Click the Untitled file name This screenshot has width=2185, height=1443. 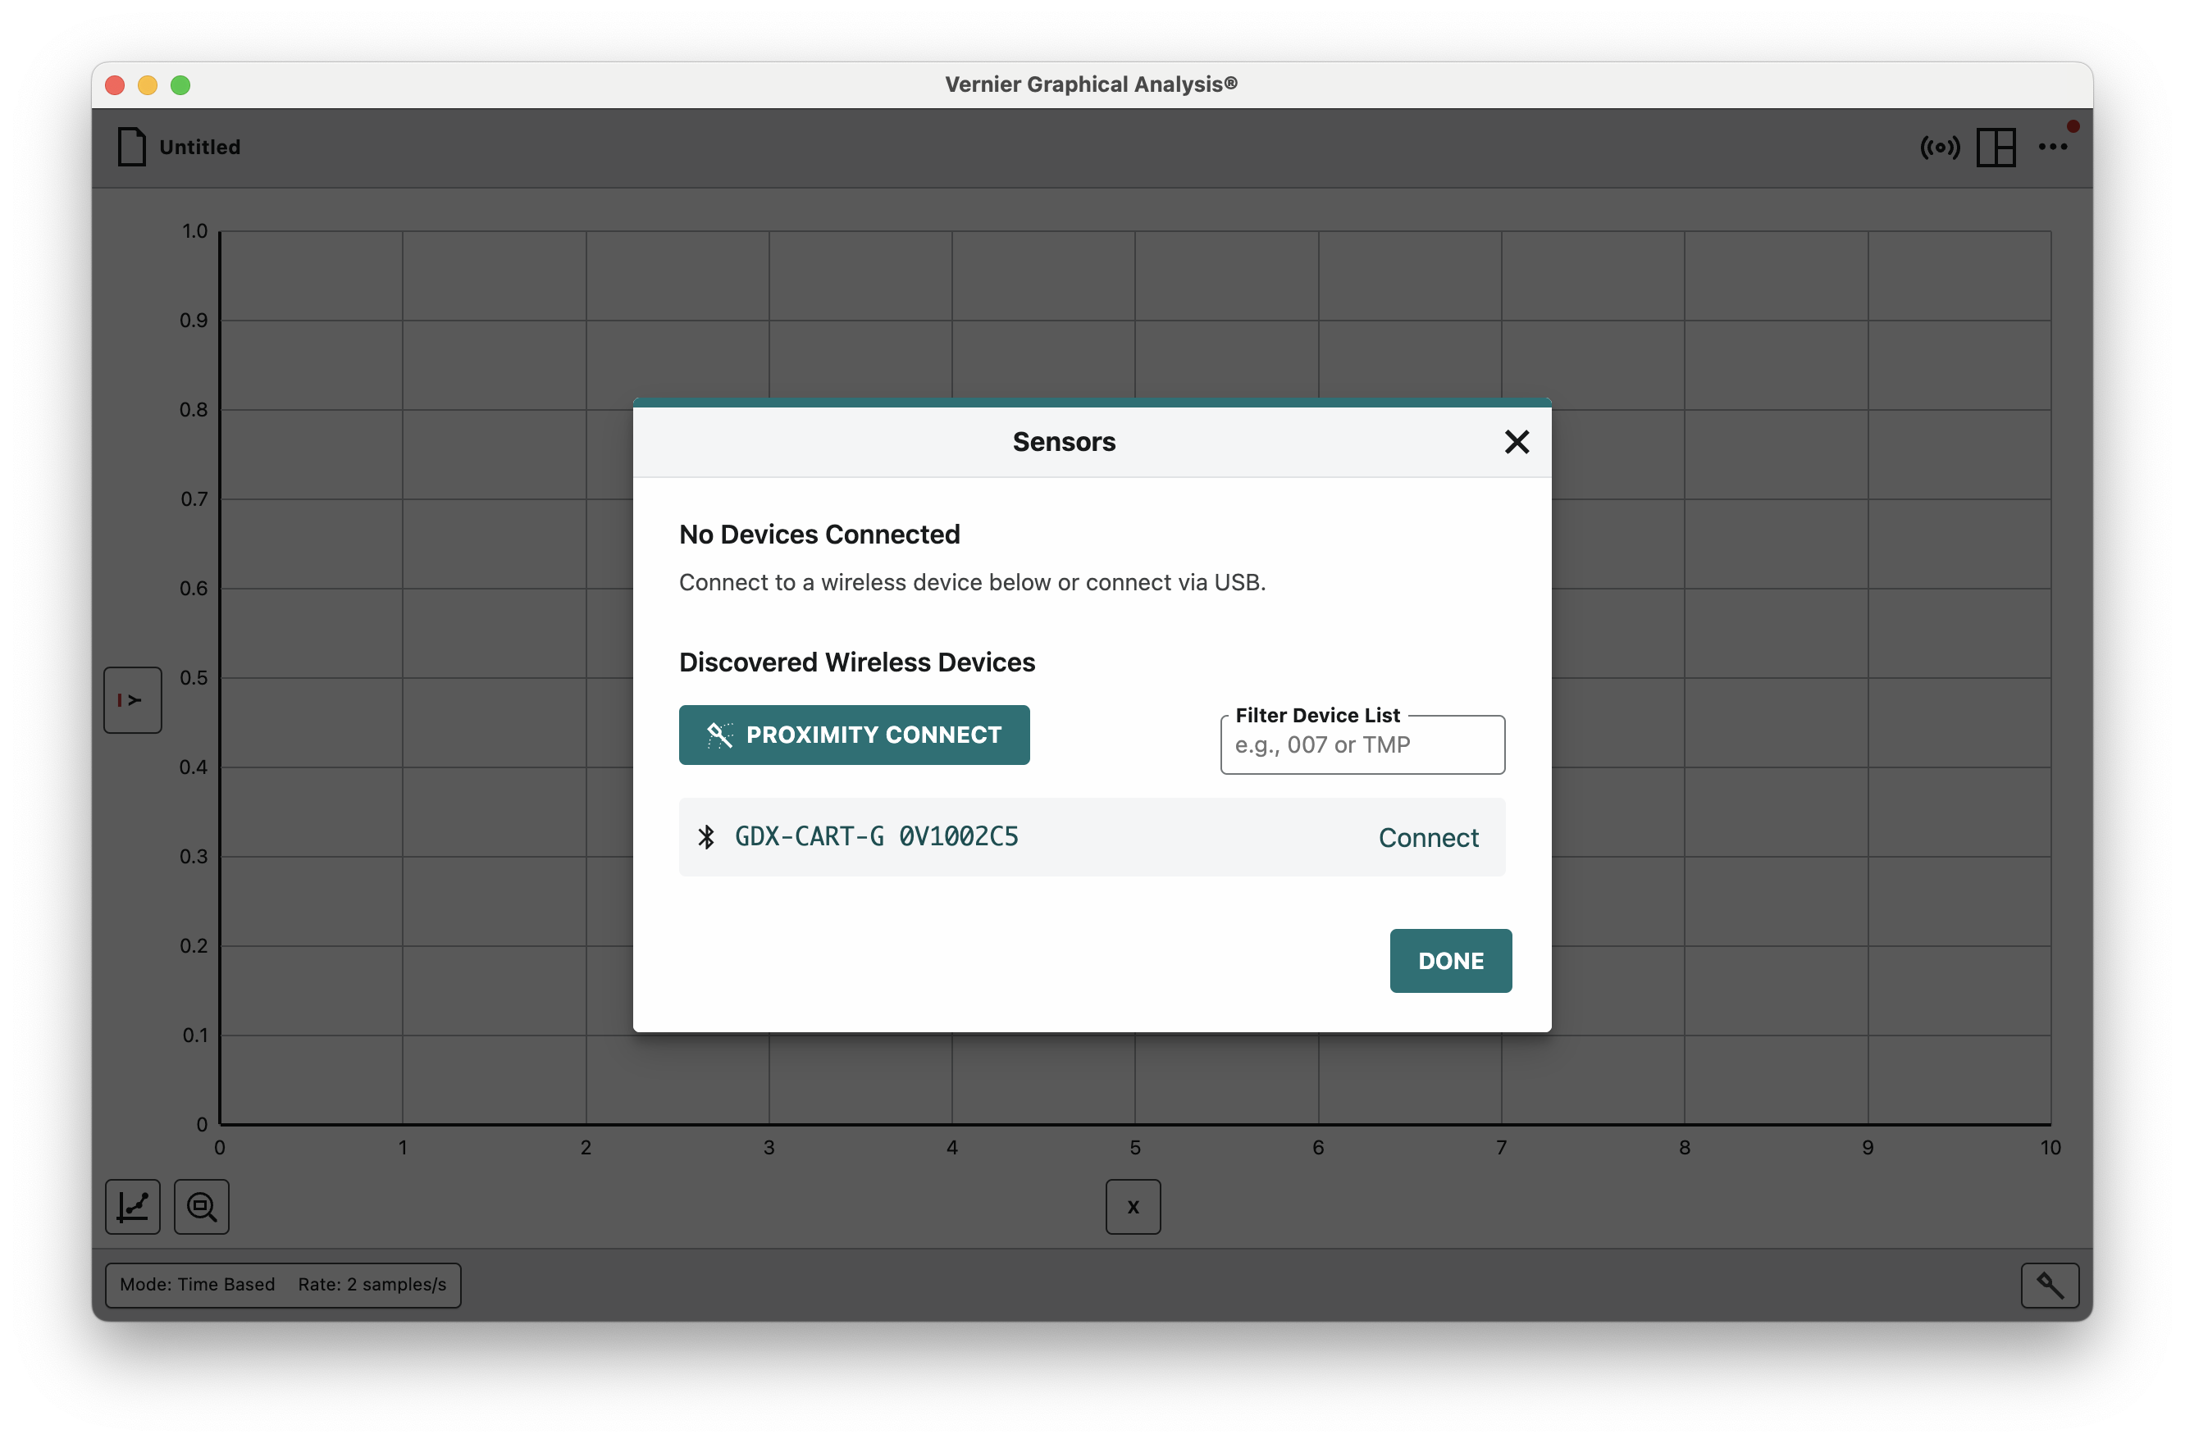coord(200,148)
